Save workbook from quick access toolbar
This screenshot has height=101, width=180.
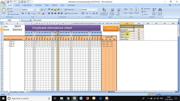(x=8, y=2)
